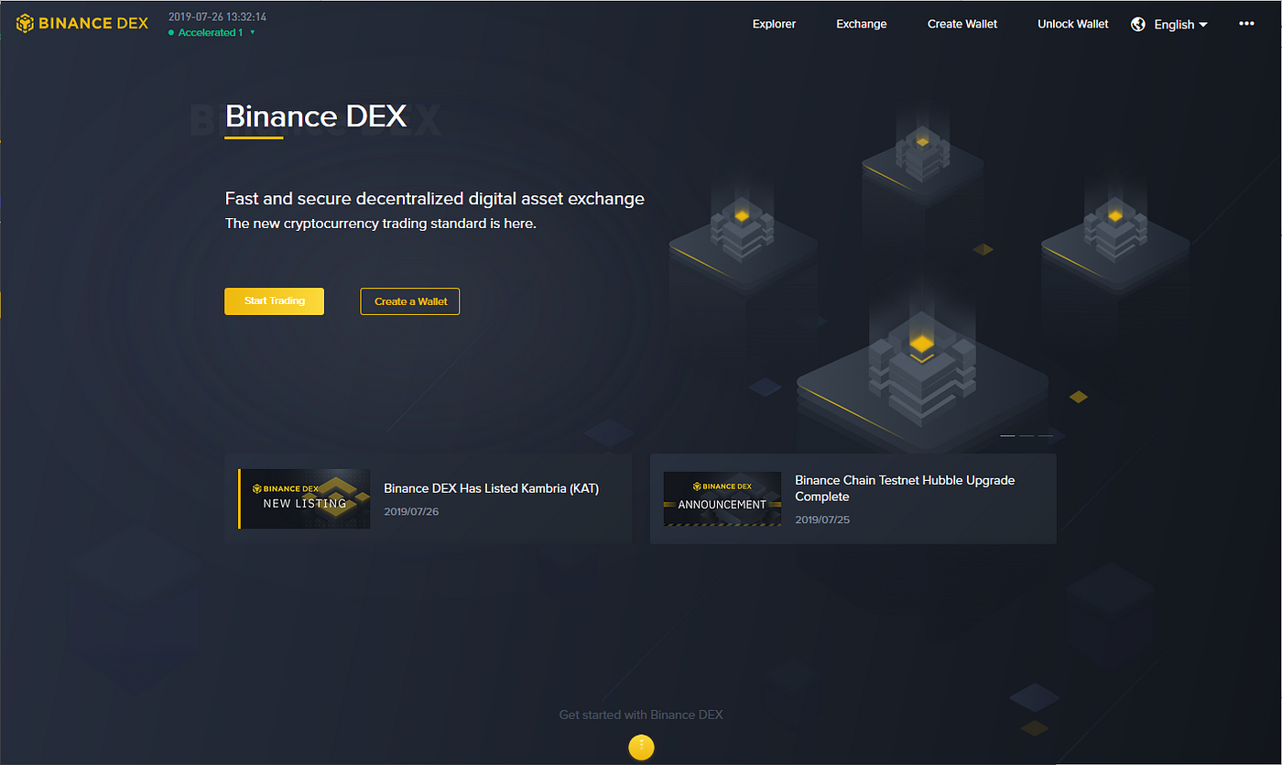Click the timestamp 2019-07-26 13:32:14
The image size is (1282, 765).
(217, 16)
